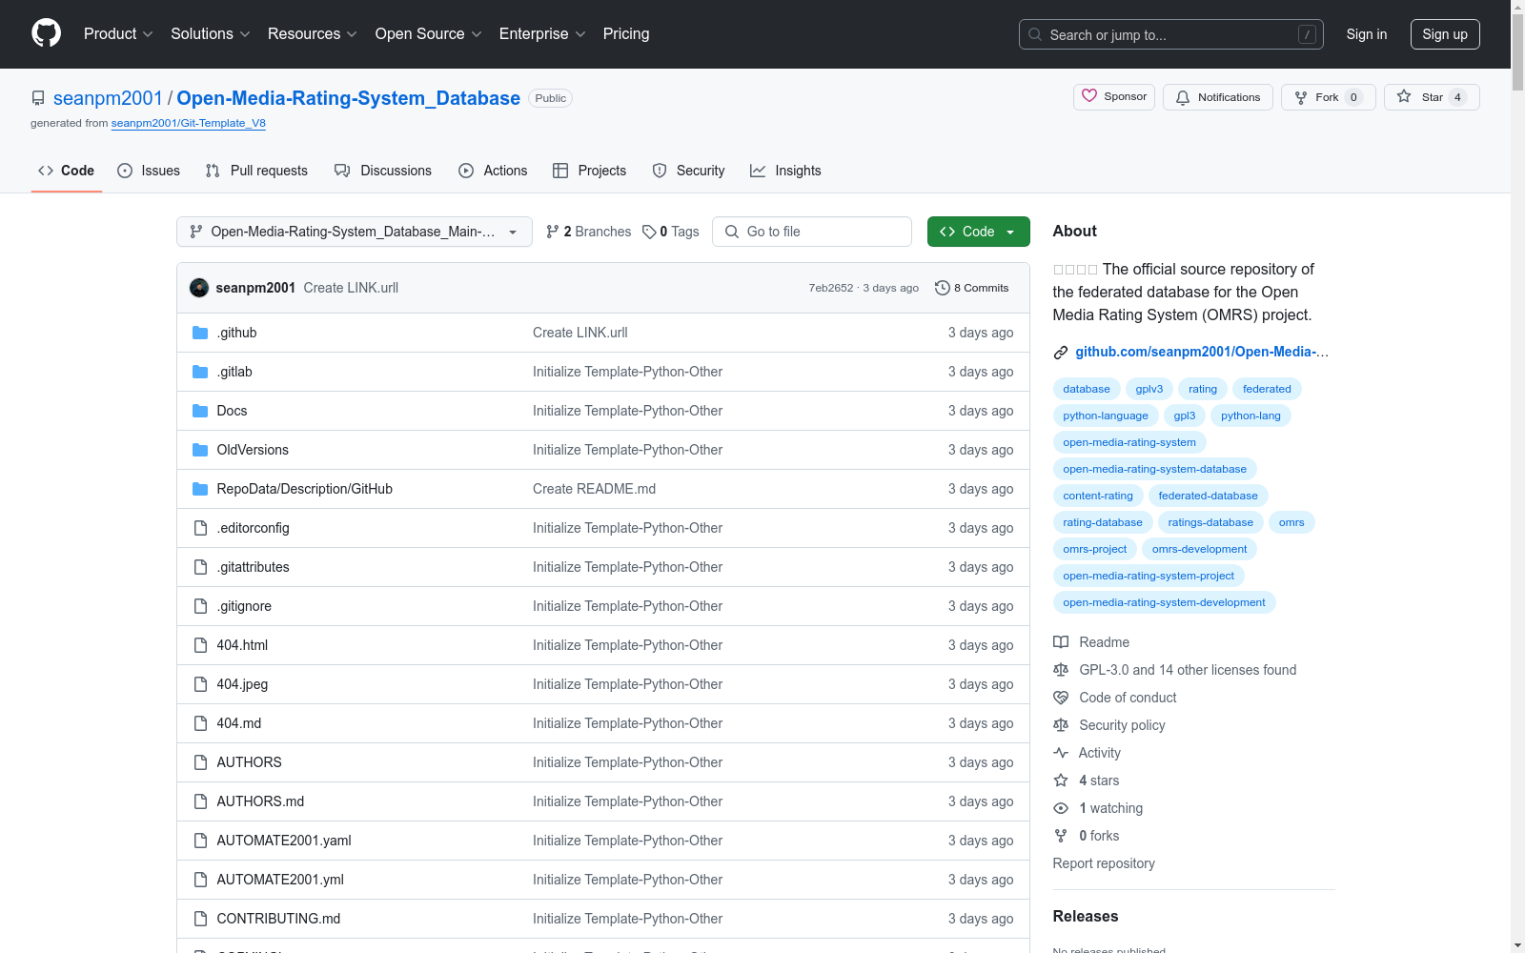
Task: Switch to the Discussions tab
Action: tap(383, 171)
